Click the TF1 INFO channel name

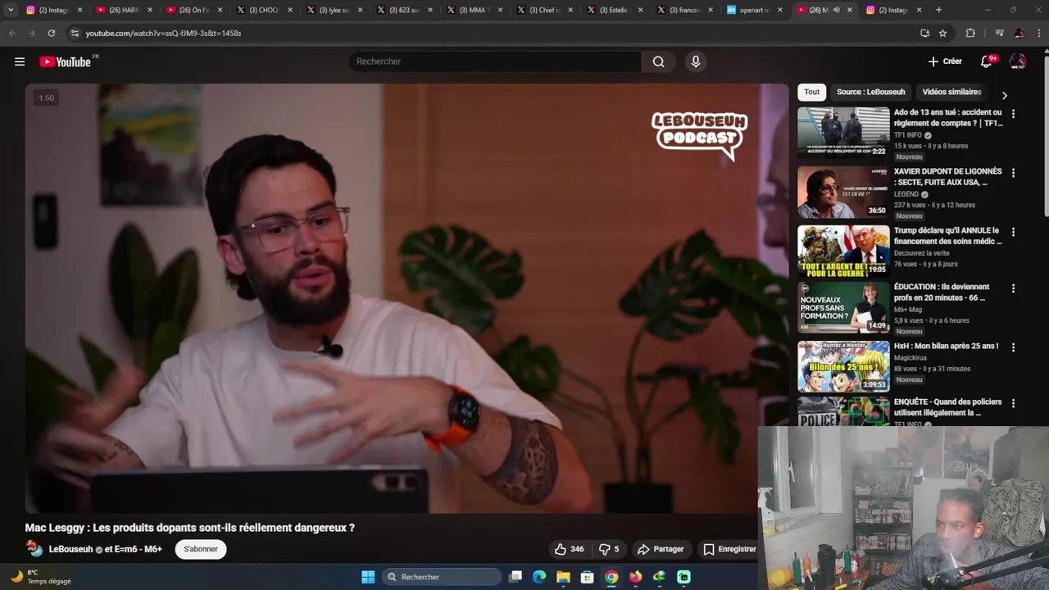tap(908, 135)
